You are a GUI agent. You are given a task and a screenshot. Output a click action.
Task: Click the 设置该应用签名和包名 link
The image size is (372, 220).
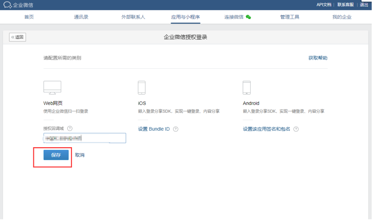(x=266, y=129)
